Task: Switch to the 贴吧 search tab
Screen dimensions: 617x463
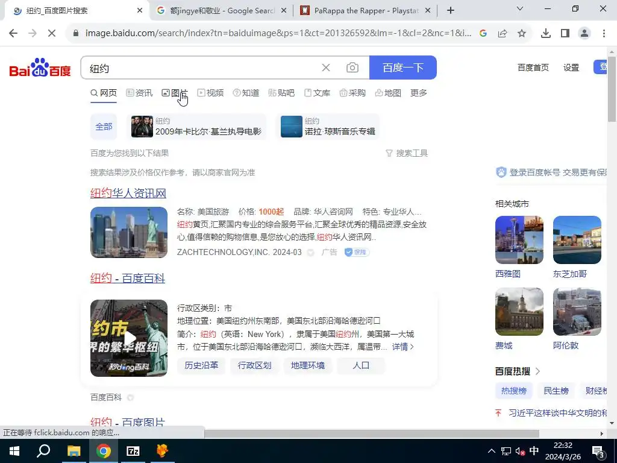Action: (281, 93)
